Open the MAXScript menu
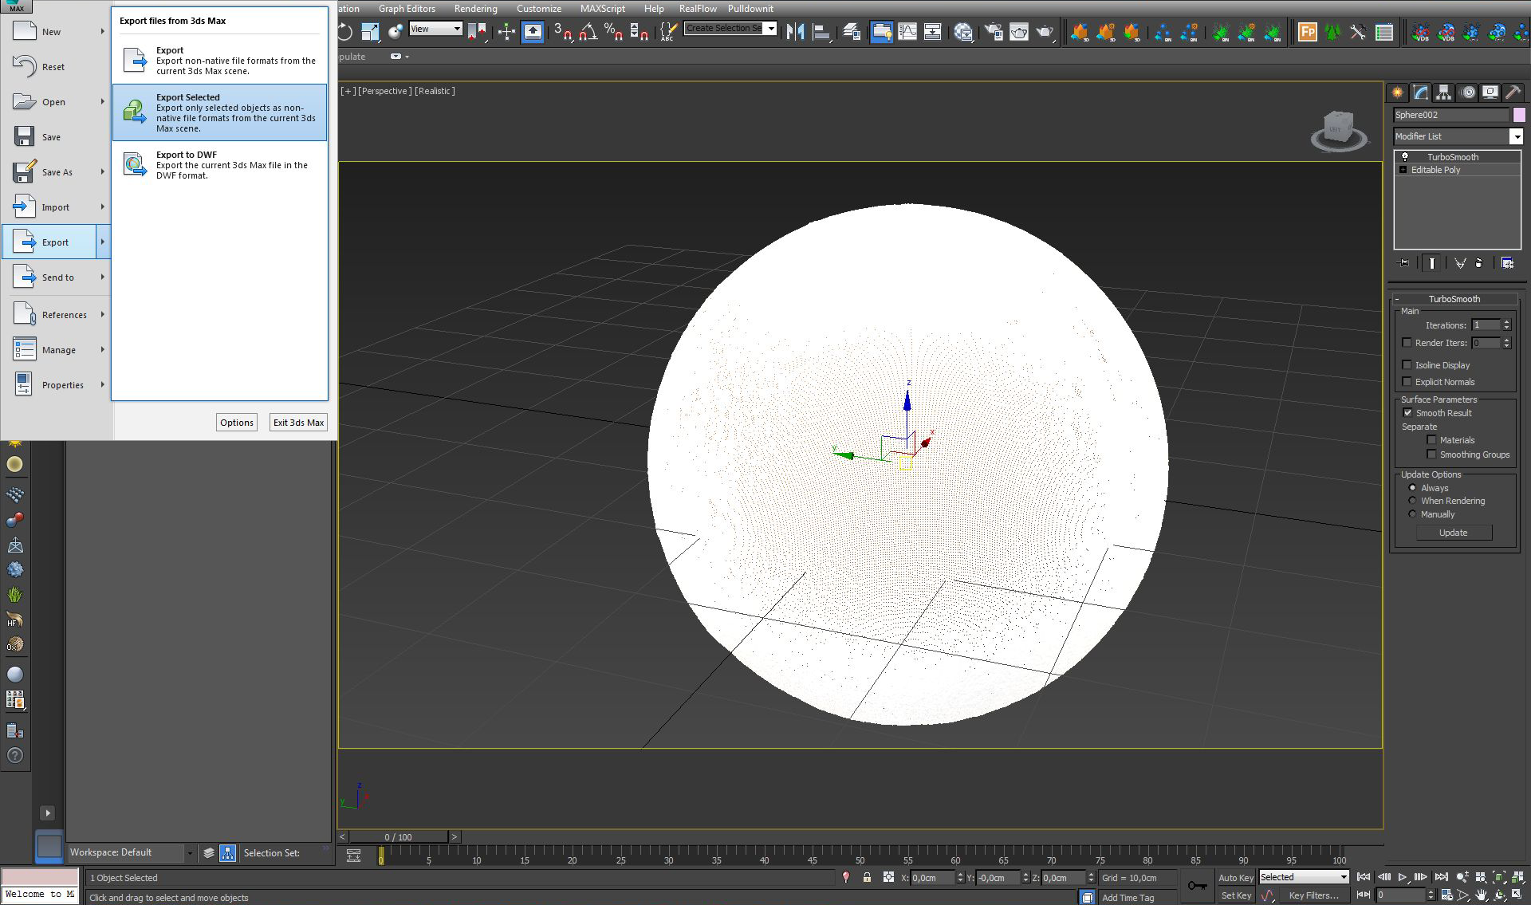The width and height of the screenshot is (1531, 905). pos(602,9)
